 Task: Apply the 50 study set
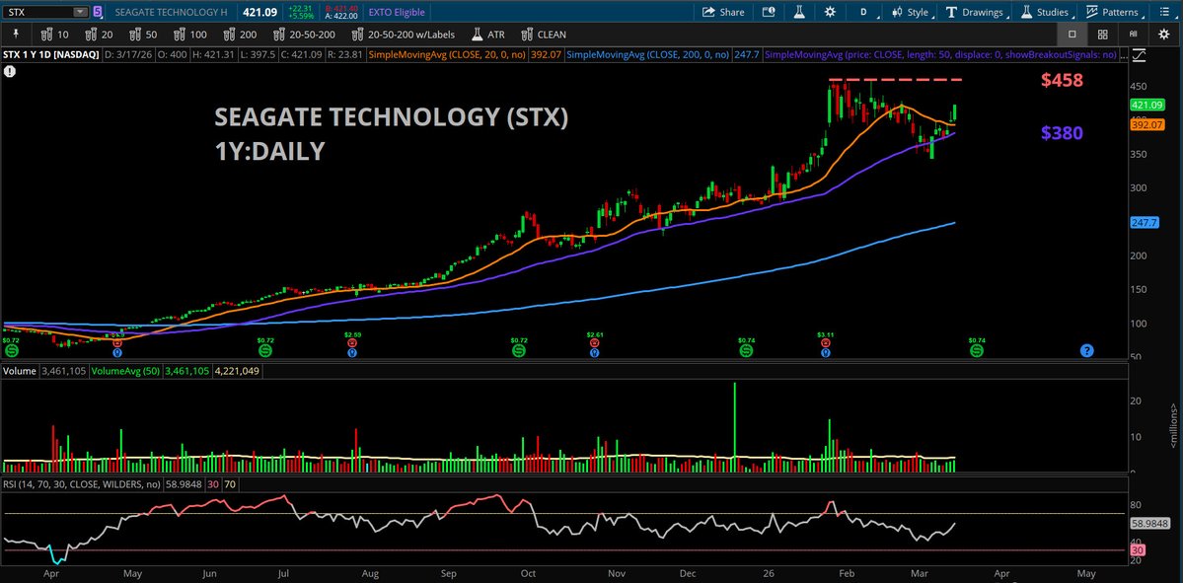[x=143, y=34]
